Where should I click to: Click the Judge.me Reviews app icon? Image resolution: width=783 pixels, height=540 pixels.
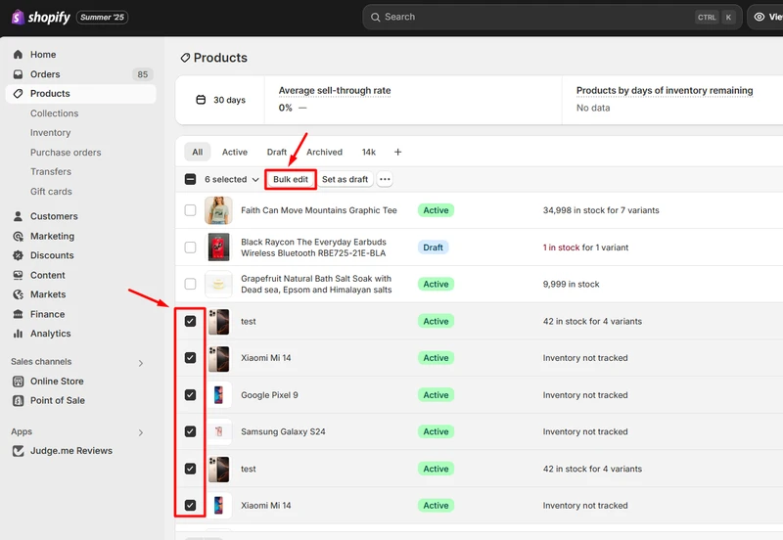18,451
